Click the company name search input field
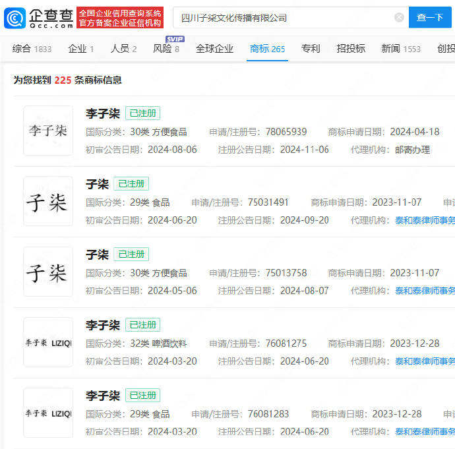 pos(284,18)
